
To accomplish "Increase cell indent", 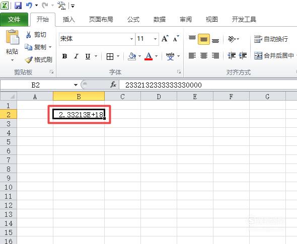I will 243,56.
